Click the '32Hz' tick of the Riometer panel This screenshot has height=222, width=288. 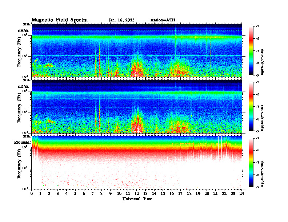click(x=27, y=136)
